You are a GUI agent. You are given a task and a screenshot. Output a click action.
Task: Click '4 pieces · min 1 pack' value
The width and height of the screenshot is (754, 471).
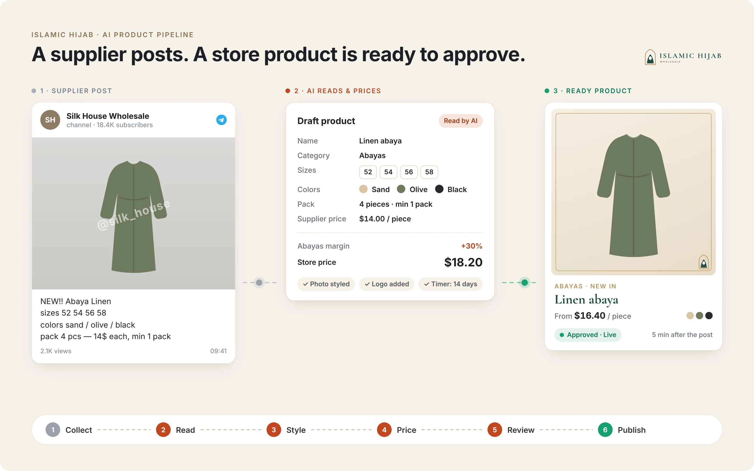coord(396,204)
